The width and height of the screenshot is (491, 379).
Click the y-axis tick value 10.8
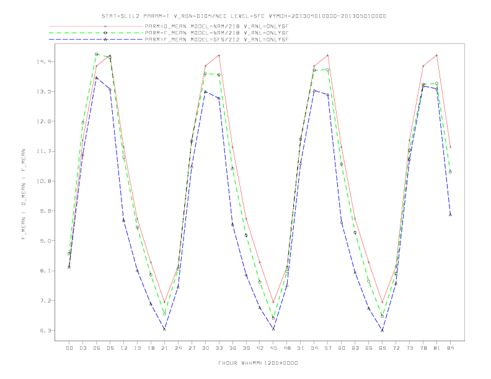tap(43, 181)
